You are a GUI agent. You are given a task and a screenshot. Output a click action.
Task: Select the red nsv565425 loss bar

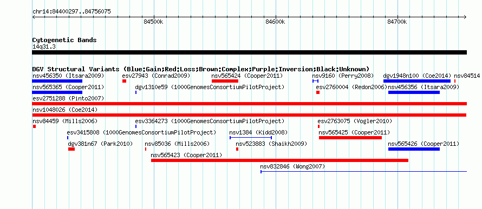(x=350, y=138)
